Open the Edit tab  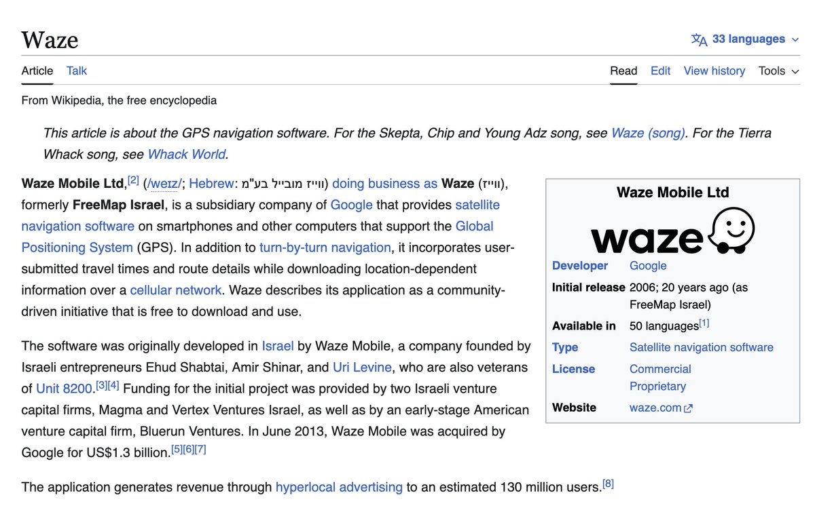(x=660, y=71)
